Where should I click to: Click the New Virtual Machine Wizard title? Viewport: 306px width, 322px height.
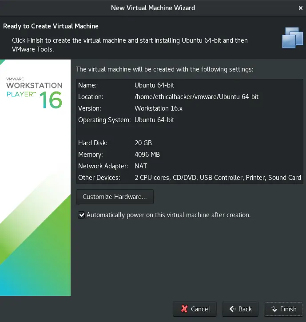pyautogui.click(x=153, y=8)
